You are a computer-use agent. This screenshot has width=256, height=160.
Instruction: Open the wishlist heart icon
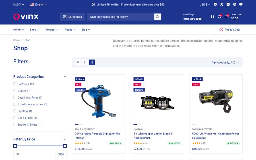[219, 17]
